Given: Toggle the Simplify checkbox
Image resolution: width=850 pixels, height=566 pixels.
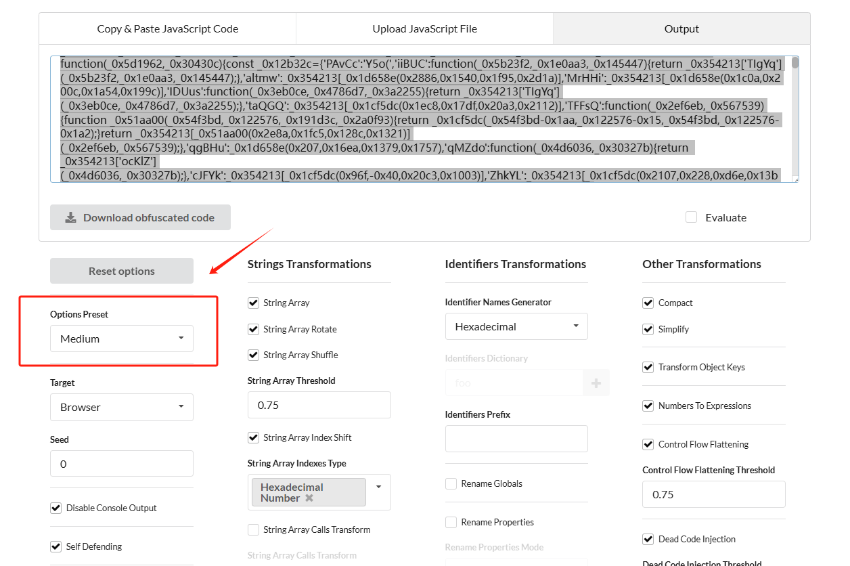Looking at the screenshot, I should click(648, 329).
